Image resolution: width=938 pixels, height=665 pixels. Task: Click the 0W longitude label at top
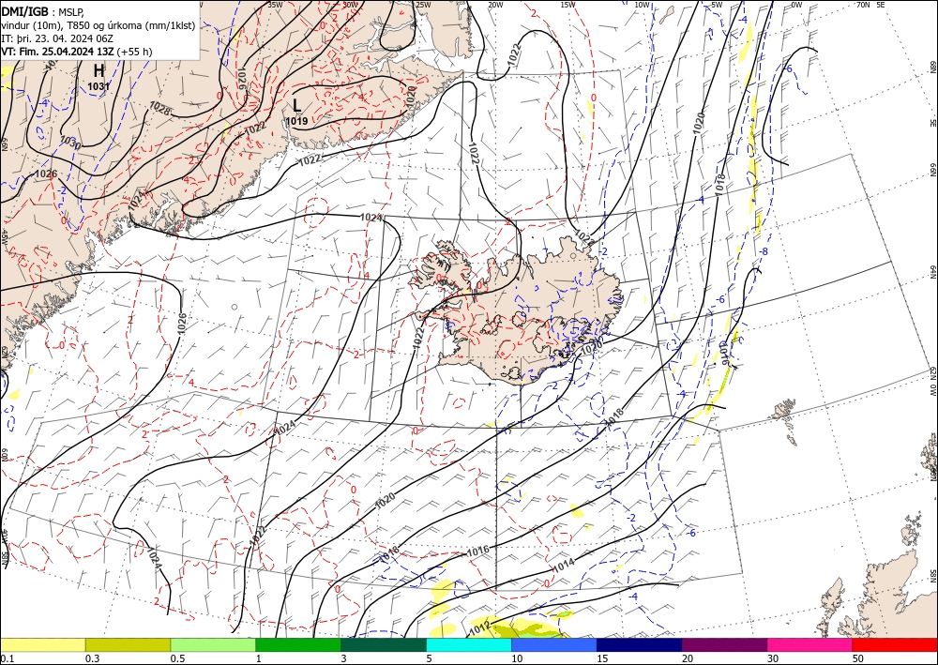coord(796,5)
